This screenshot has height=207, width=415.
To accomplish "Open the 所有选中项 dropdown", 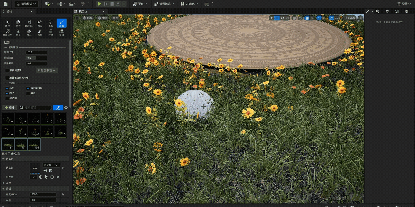I will [47, 70].
